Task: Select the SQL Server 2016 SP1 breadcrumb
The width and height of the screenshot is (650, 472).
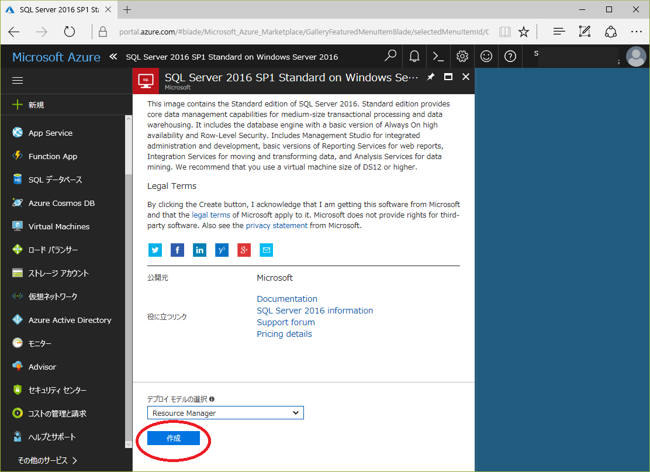Action: pos(231,57)
